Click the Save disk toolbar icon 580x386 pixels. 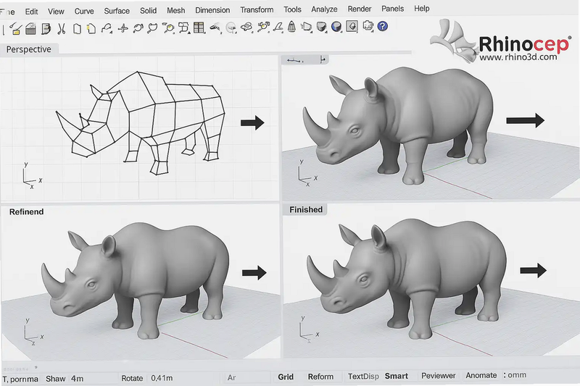(30, 29)
